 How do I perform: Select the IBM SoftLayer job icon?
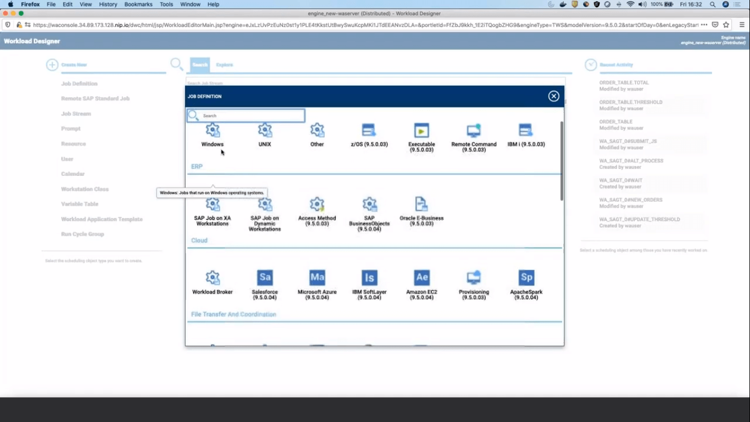pyautogui.click(x=369, y=278)
